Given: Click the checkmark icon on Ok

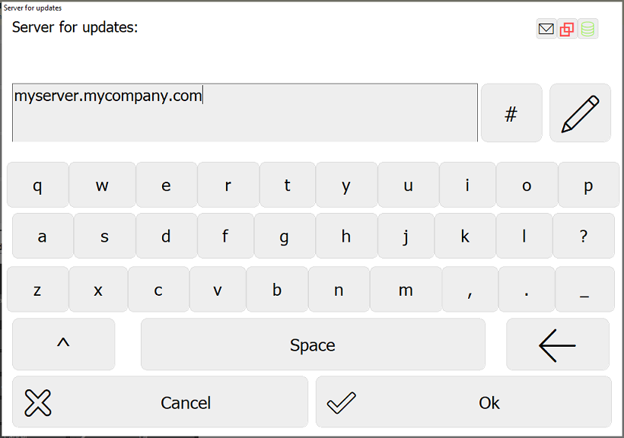Looking at the screenshot, I should click(341, 402).
